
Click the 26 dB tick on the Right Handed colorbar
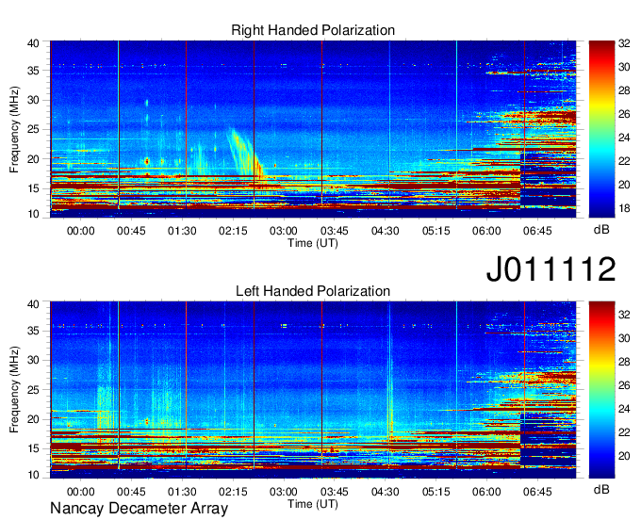[624, 114]
